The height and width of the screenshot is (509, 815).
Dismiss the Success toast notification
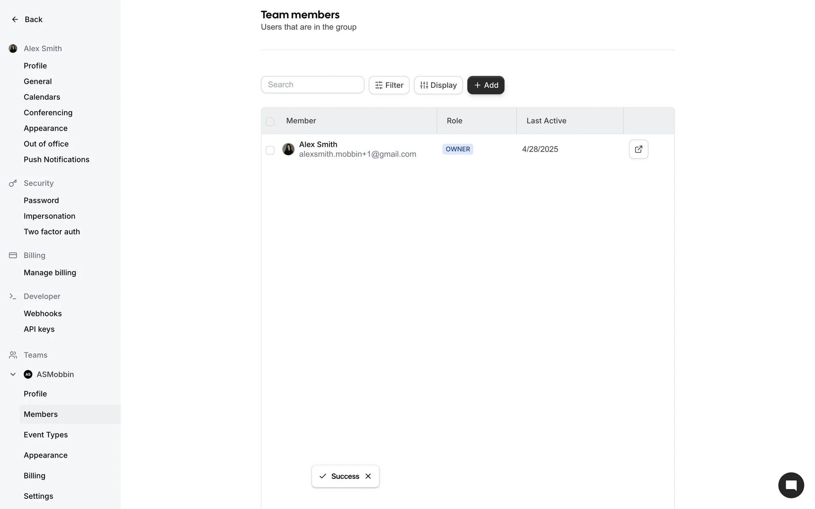pos(368,476)
